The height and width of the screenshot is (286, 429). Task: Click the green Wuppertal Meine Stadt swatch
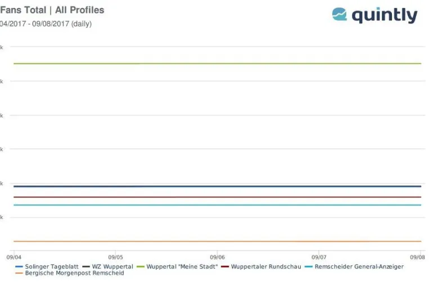[140, 267]
